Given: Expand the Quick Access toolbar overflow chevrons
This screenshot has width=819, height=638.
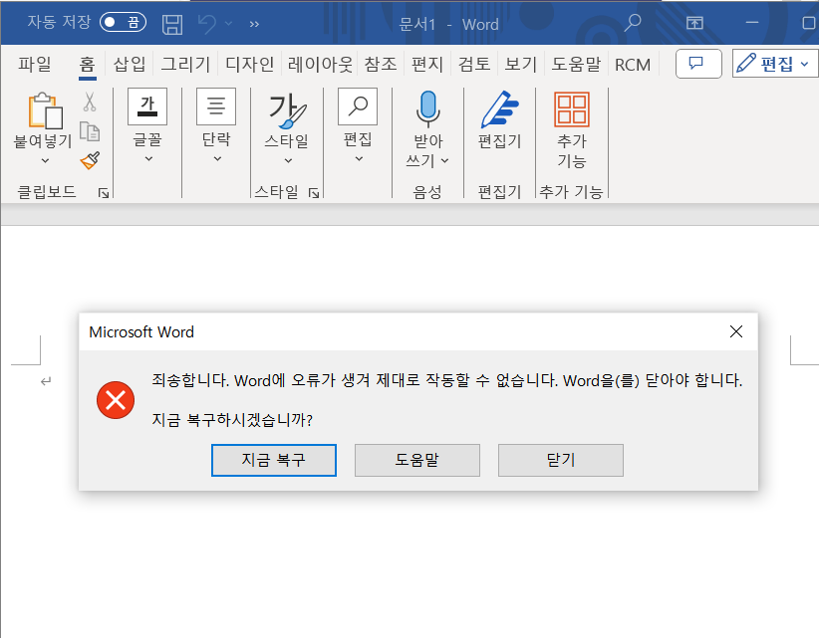Looking at the screenshot, I should click(x=254, y=24).
